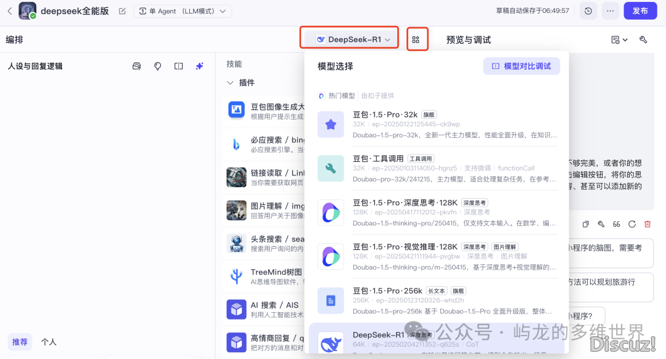Click the 预览与调试 heading
Image resolution: width=666 pixels, height=359 pixels.
469,40
